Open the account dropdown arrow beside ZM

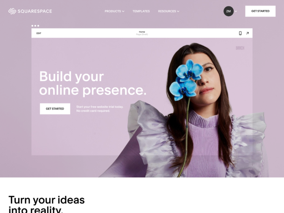coord(236,11)
